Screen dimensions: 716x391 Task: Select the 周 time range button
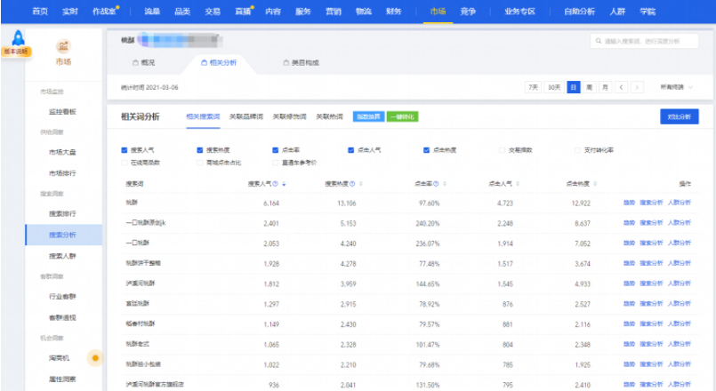[589, 87]
